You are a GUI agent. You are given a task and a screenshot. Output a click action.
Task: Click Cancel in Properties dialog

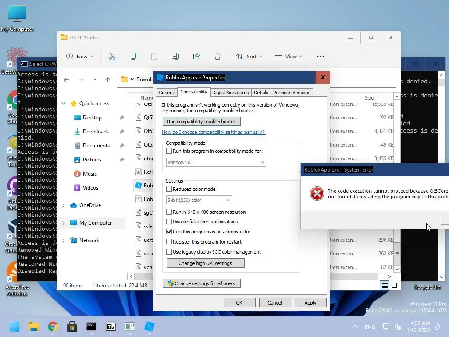(x=274, y=303)
